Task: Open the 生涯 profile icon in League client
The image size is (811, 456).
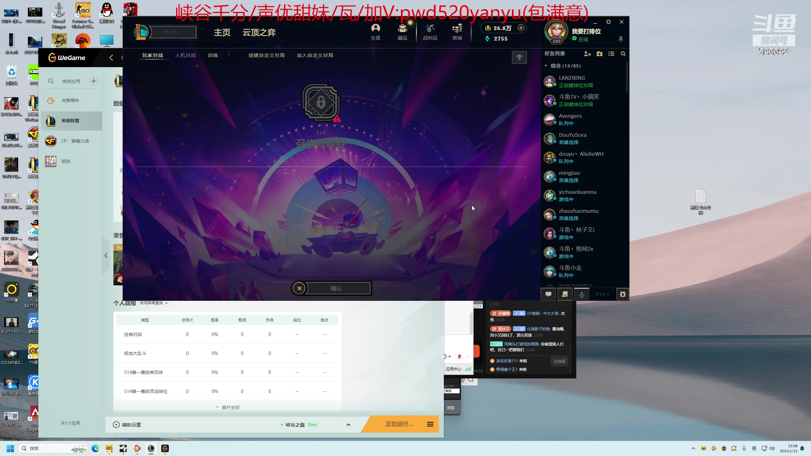Action: pos(375,32)
